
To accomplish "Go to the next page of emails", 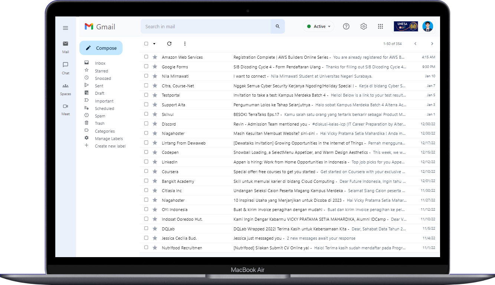I will point(432,43).
